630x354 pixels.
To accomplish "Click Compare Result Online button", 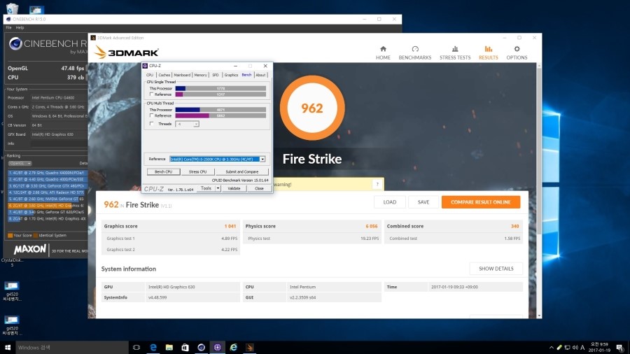I will coord(480,202).
